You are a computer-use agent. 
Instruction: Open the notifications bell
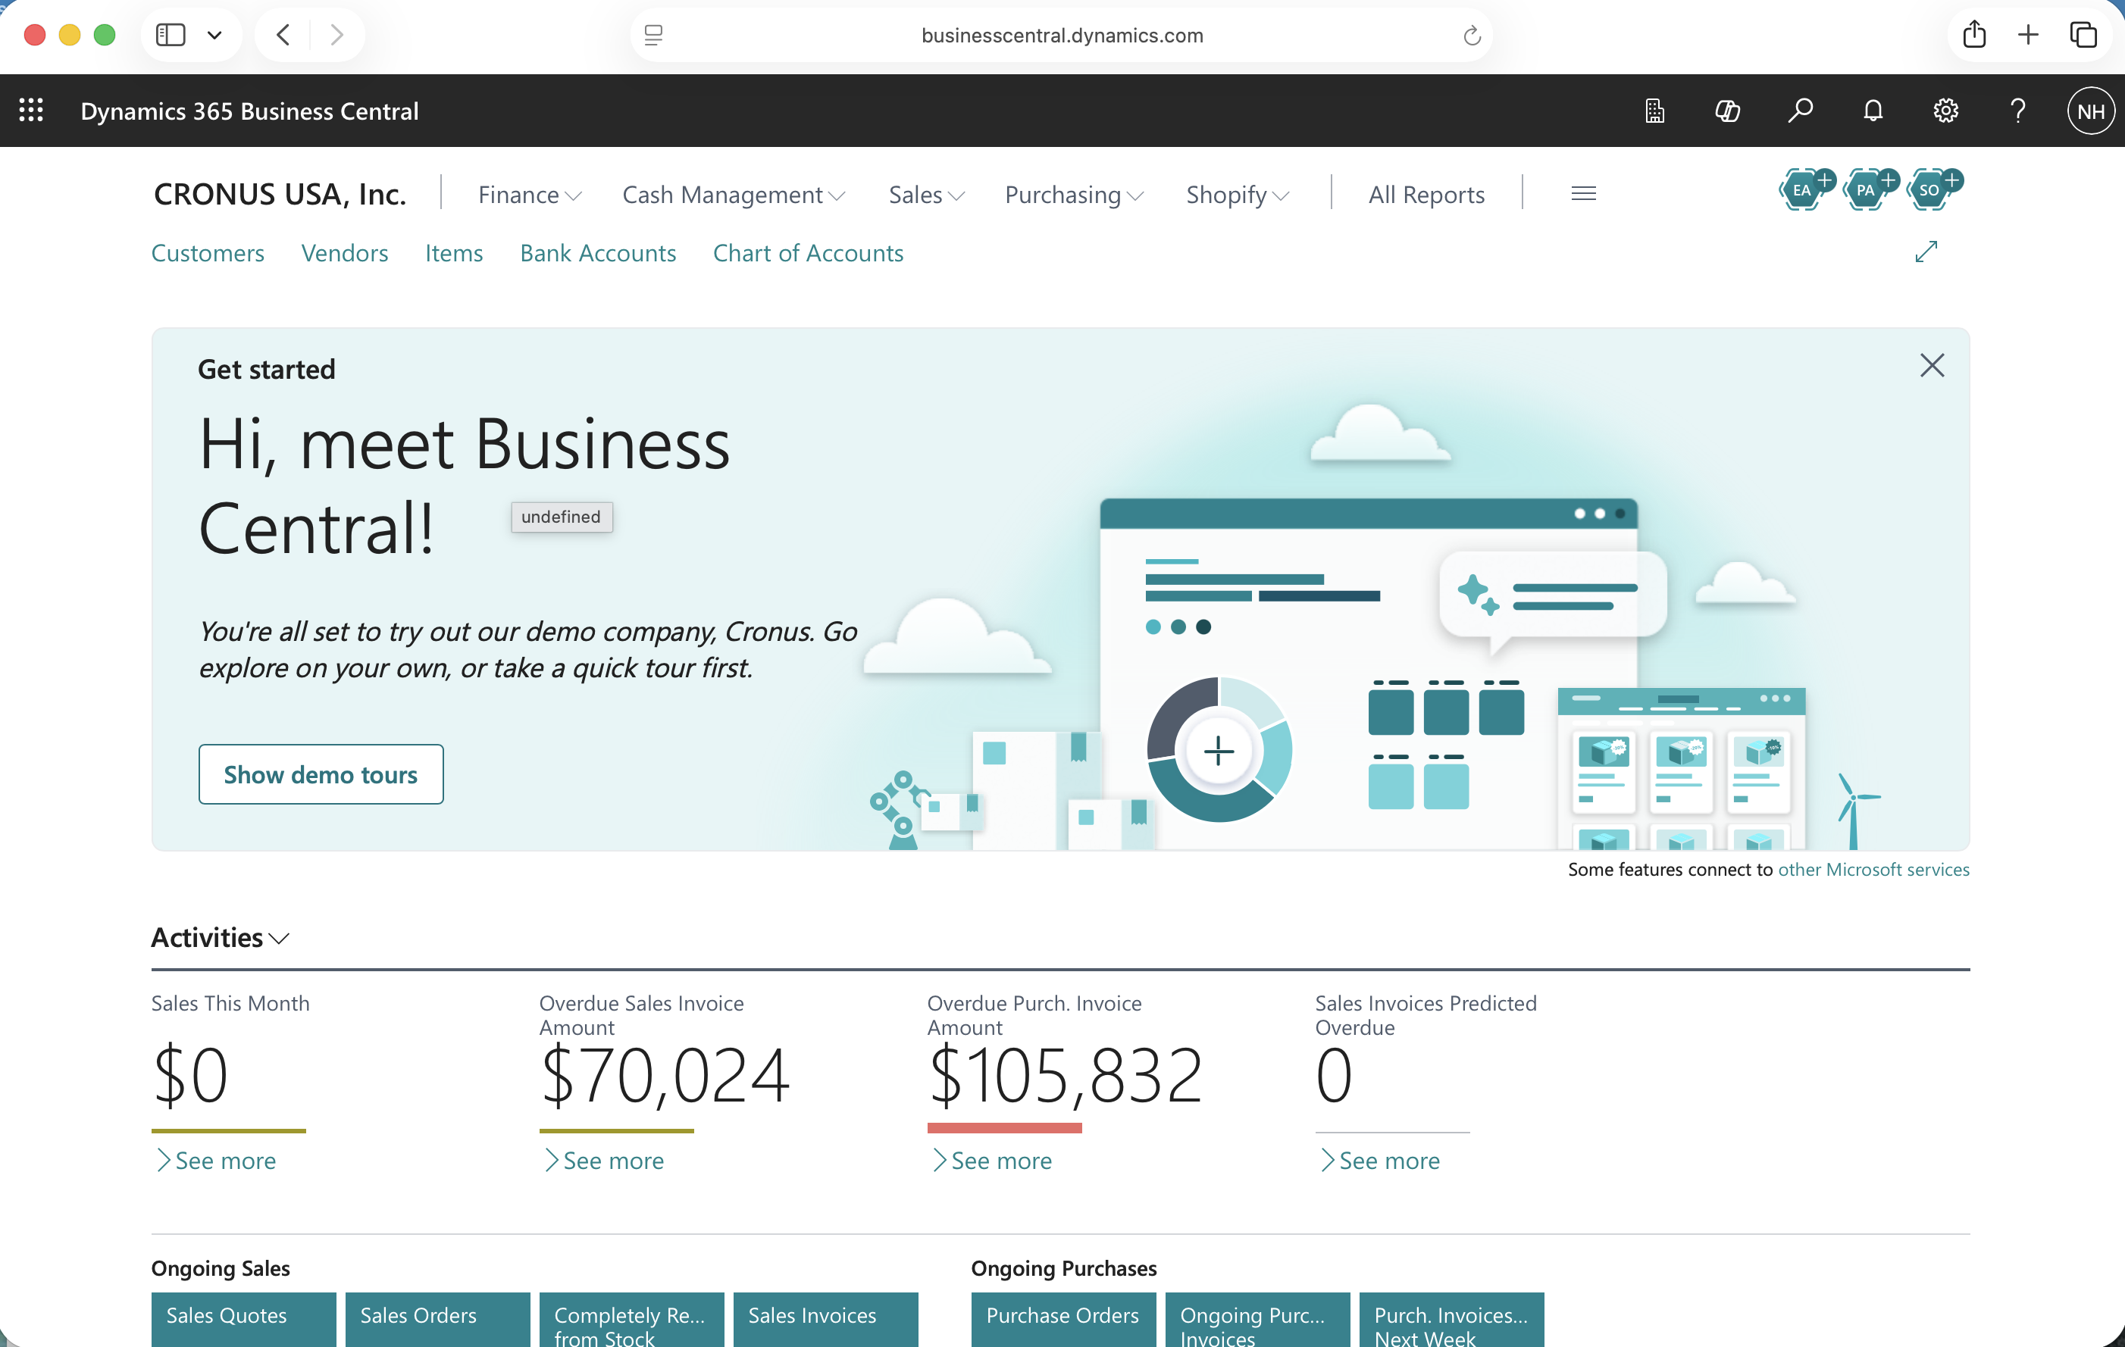1873,111
